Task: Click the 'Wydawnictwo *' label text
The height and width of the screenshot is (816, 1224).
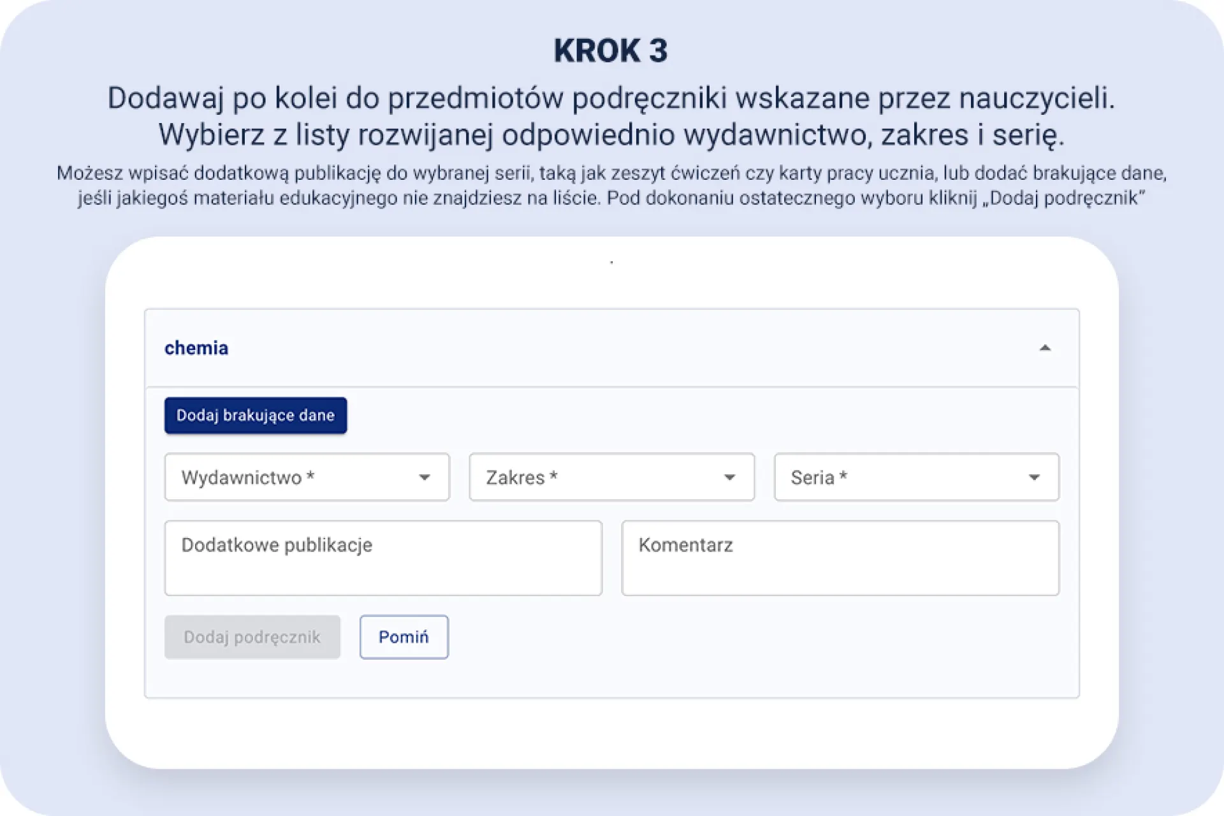Action: (x=247, y=477)
